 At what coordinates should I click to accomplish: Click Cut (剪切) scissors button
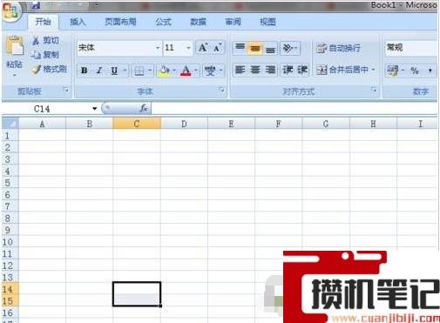45,40
